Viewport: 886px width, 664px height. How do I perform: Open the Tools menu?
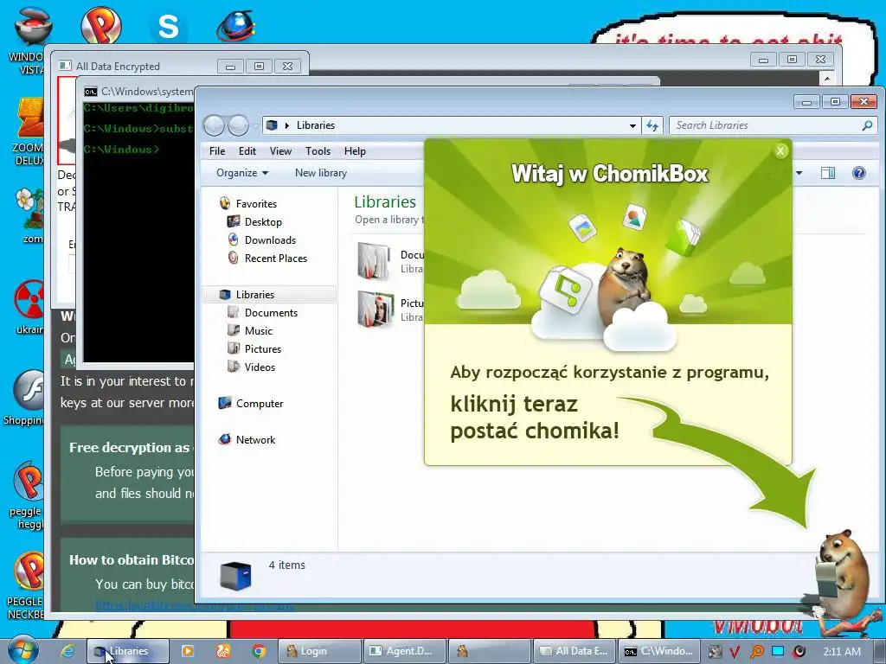pos(318,151)
